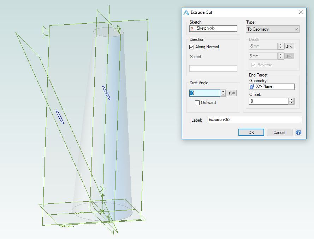
Task: Click the origin marker at the cone base
Action: [x=102, y=212]
